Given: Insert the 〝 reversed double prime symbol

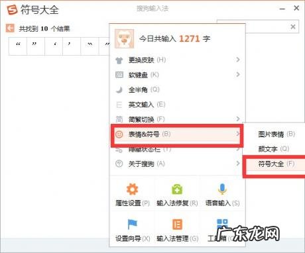Looking at the screenshot, I should click(90, 46).
